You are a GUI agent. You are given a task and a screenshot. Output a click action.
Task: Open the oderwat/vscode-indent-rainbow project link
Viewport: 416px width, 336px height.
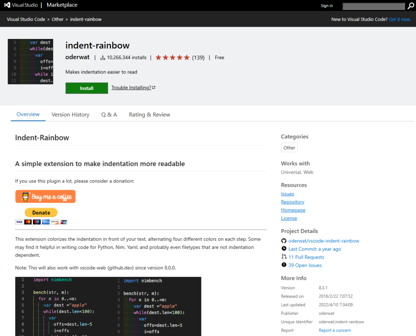click(324, 241)
